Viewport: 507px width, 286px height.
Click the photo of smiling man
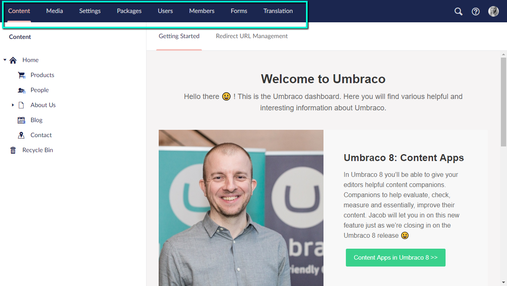[x=241, y=208]
